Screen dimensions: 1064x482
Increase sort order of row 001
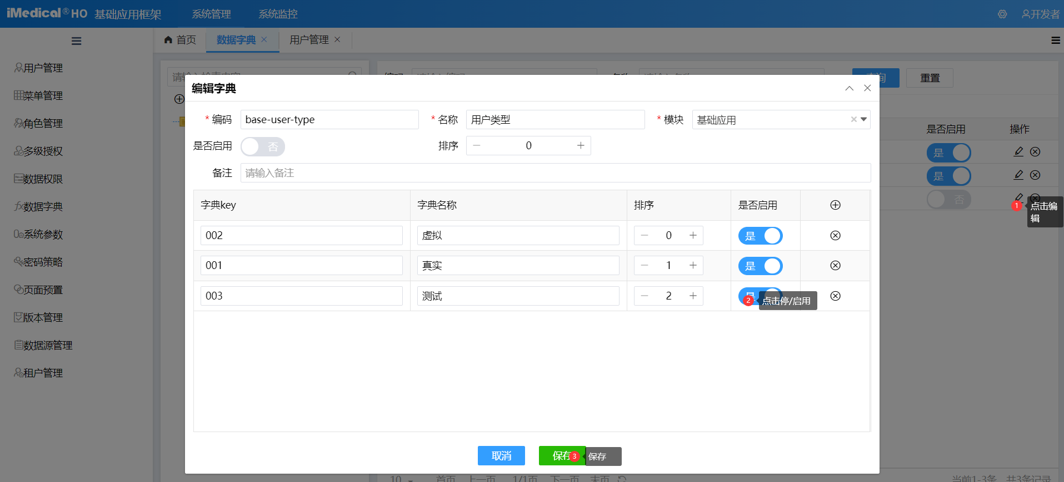pyautogui.click(x=693, y=266)
